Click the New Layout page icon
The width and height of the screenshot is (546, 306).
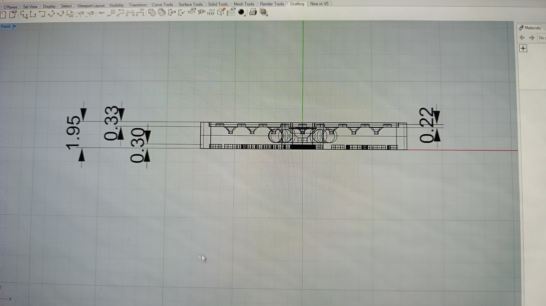click(3, 14)
